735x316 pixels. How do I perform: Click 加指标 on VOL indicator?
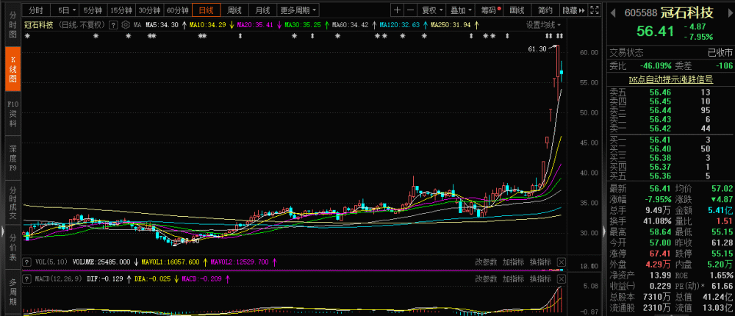coord(513,262)
